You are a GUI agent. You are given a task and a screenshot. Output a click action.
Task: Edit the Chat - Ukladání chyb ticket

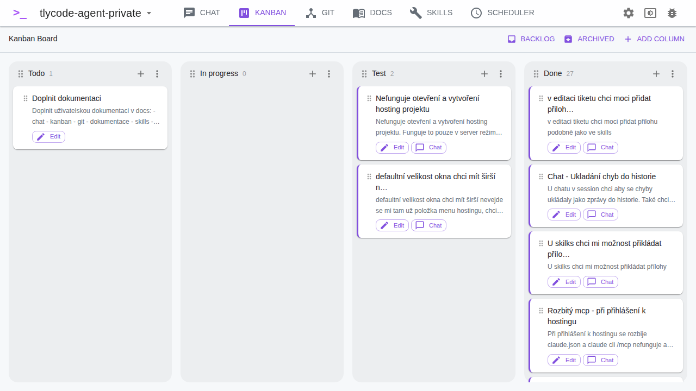pyautogui.click(x=564, y=215)
